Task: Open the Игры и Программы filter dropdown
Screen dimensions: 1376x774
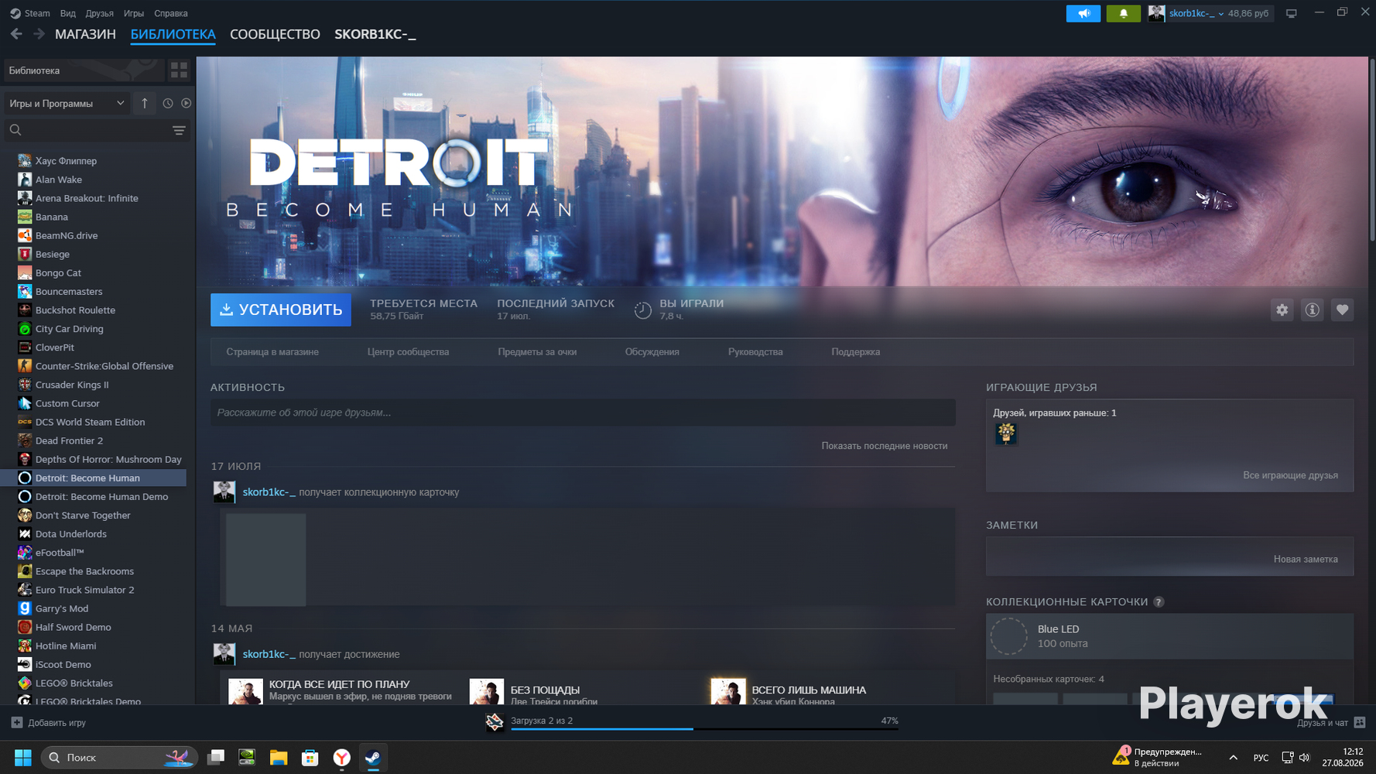Action: (67, 103)
